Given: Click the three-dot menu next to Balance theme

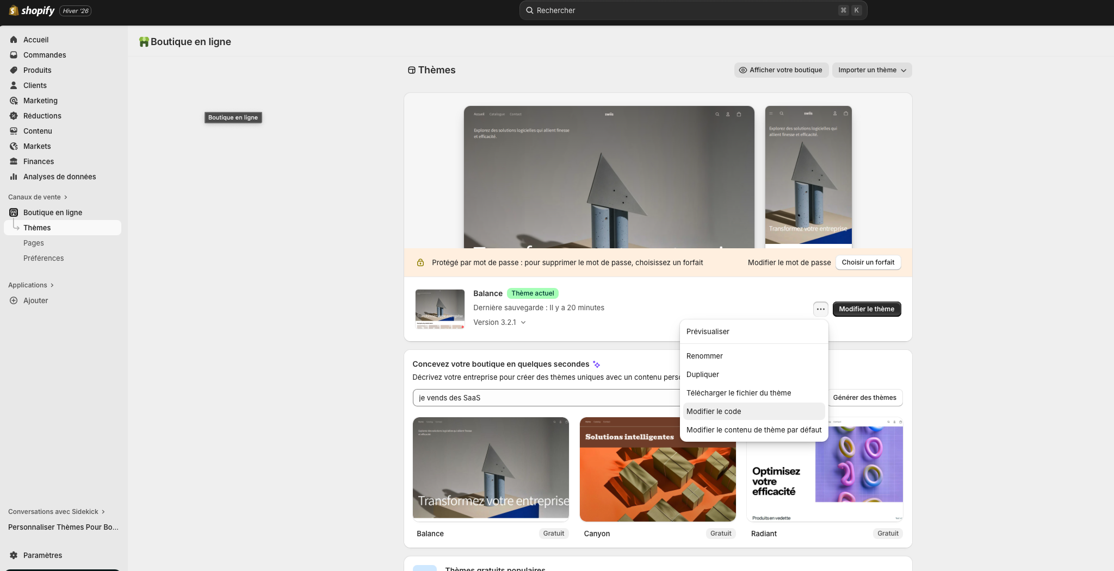Looking at the screenshot, I should [820, 309].
